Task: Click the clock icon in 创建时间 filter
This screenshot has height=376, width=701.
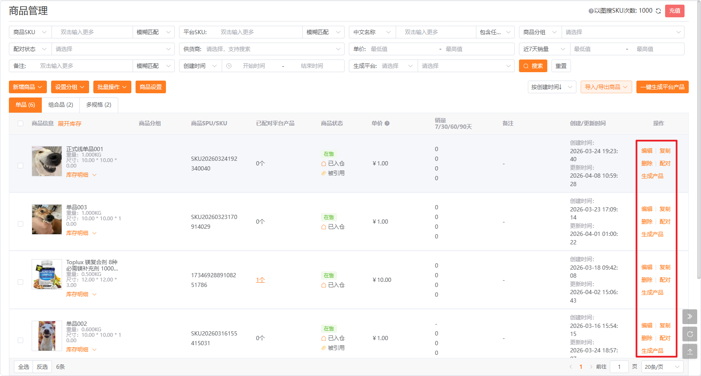Action: pos(229,66)
